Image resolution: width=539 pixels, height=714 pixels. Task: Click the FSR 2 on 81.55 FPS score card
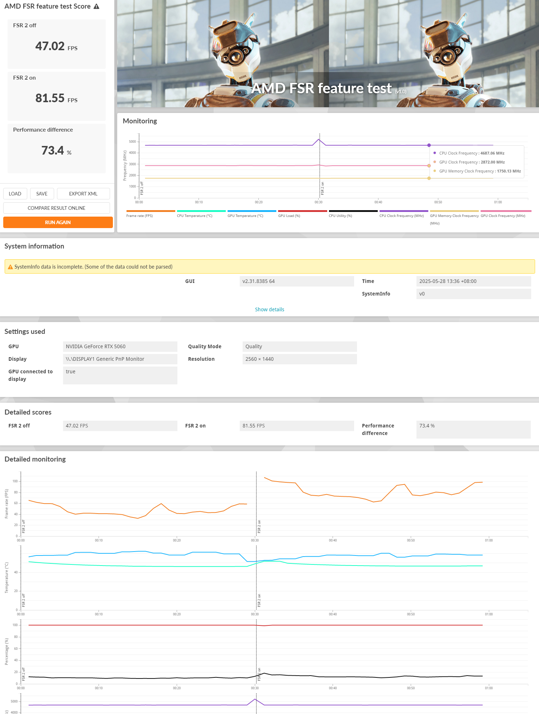pyautogui.click(x=57, y=96)
